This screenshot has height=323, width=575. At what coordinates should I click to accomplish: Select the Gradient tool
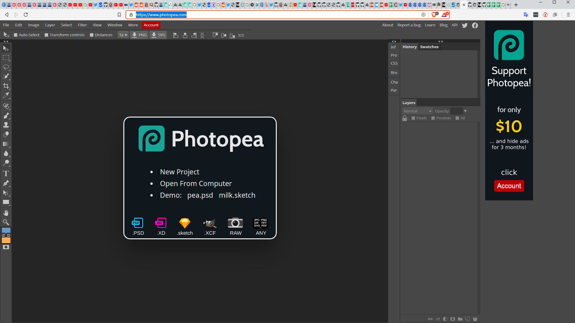[x=6, y=144]
